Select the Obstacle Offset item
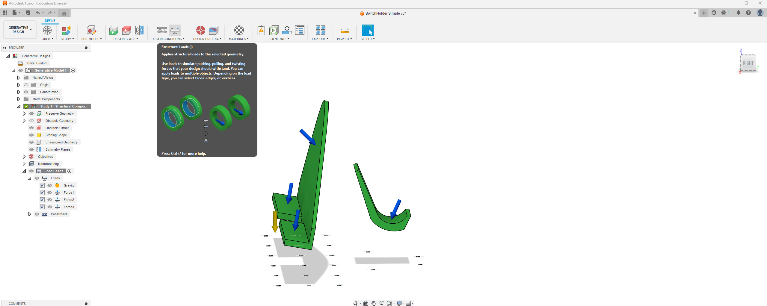Screen dimensions: 767x306 pos(57,128)
